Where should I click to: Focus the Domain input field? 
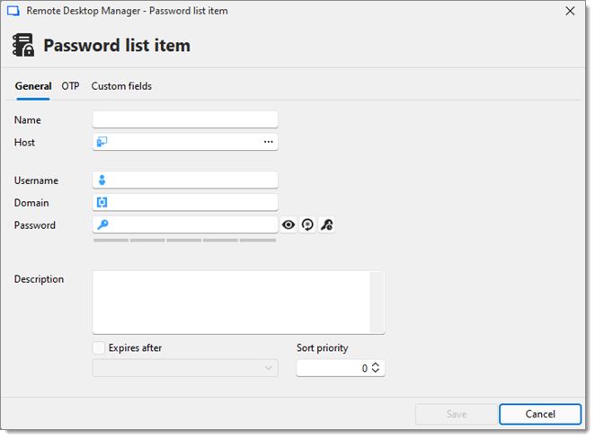[x=185, y=202]
